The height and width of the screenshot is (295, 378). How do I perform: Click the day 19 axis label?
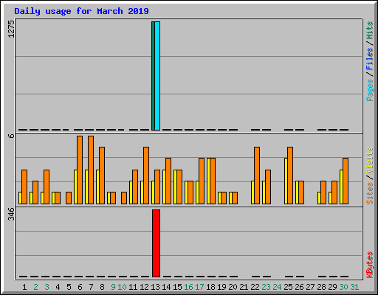pyautogui.click(x=221, y=287)
